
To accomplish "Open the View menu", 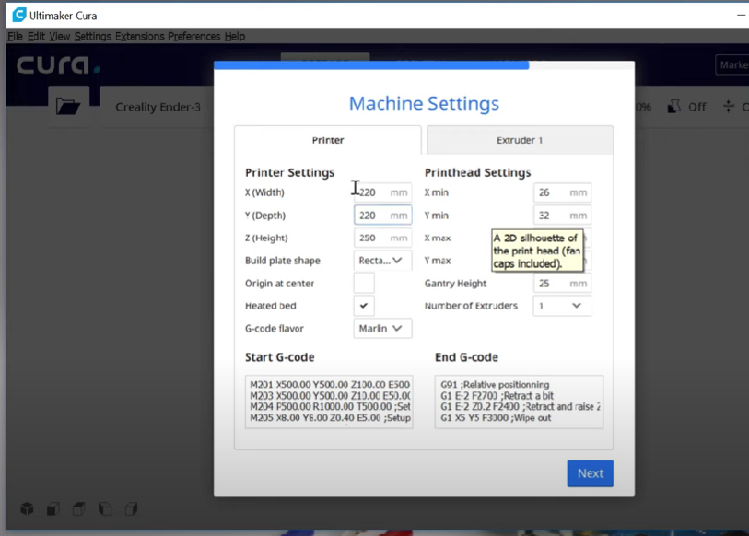I will click(59, 36).
